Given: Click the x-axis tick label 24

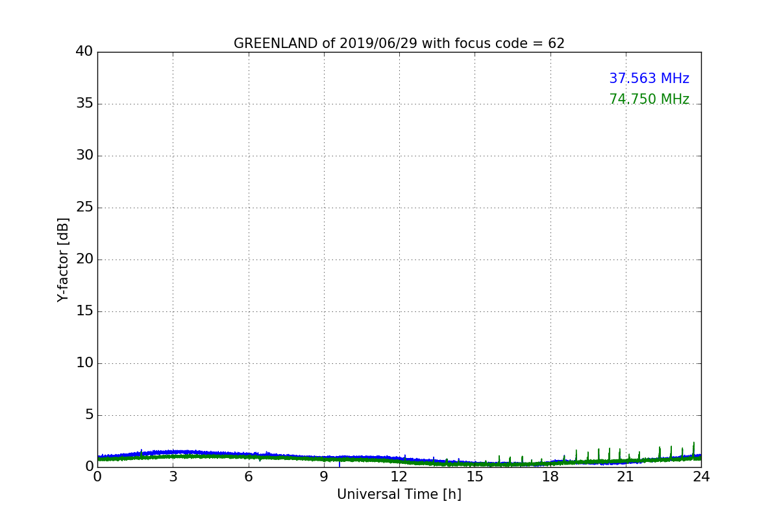Looking at the screenshot, I should [x=701, y=477].
